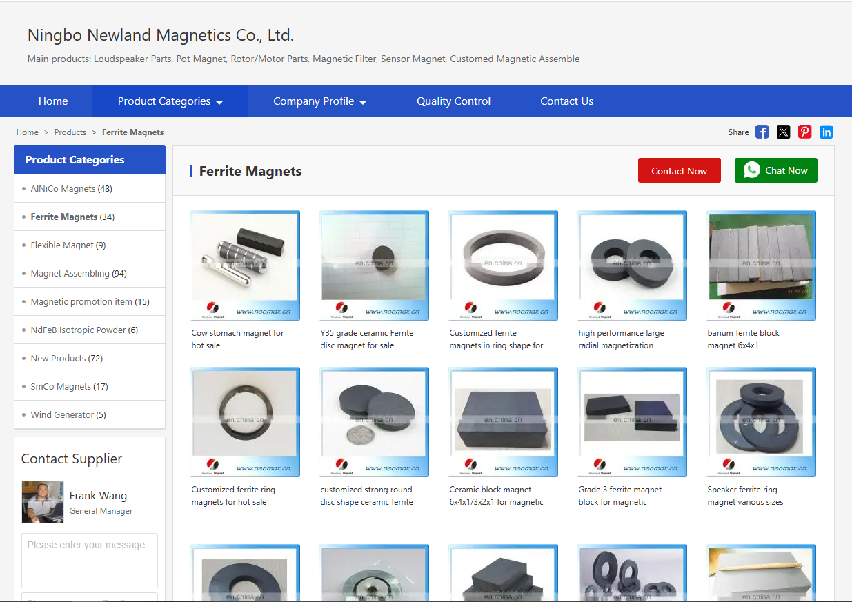Switch to the Quality Control tab
Image resolution: width=852 pixels, height=602 pixels.
click(453, 101)
